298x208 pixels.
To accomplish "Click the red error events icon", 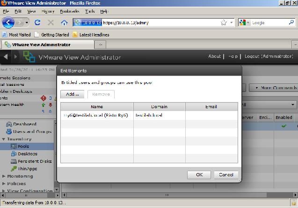I will tap(44, 98).
